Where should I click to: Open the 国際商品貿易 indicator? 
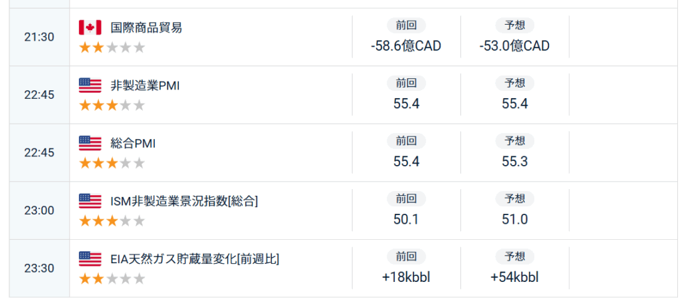(x=146, y=27)
